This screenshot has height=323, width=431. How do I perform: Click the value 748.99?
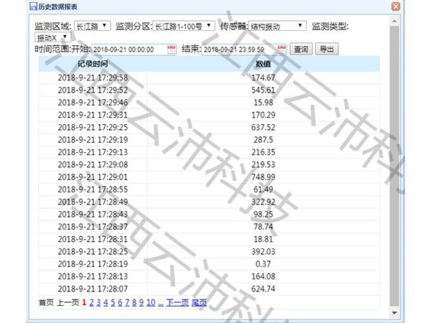click(x=264, y=177)
